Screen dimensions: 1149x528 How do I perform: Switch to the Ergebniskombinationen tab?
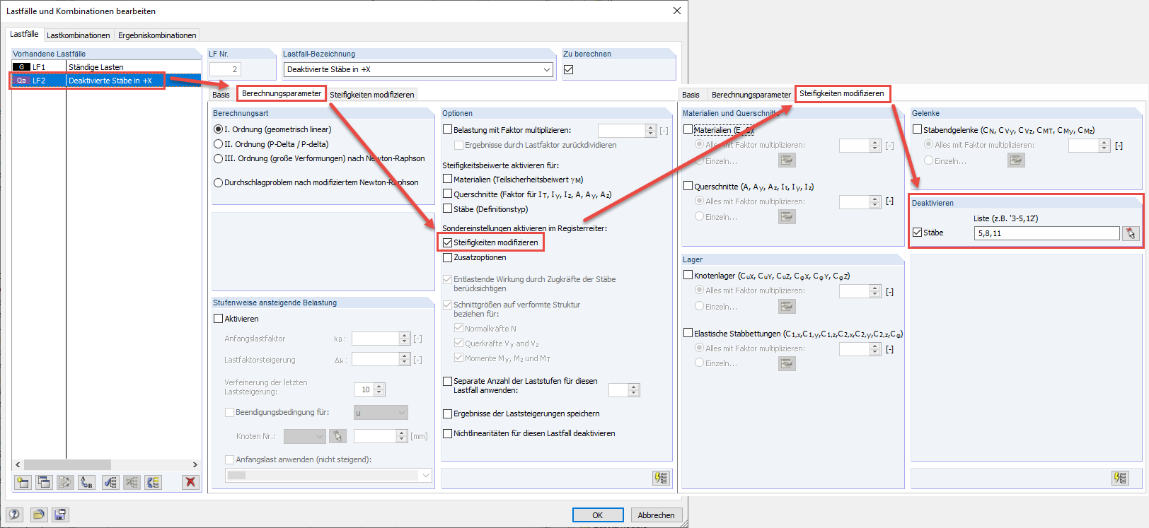157,35
